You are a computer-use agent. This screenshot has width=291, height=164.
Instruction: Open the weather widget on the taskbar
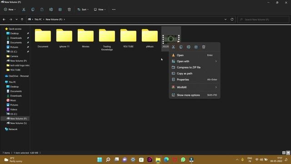[13, 159]
